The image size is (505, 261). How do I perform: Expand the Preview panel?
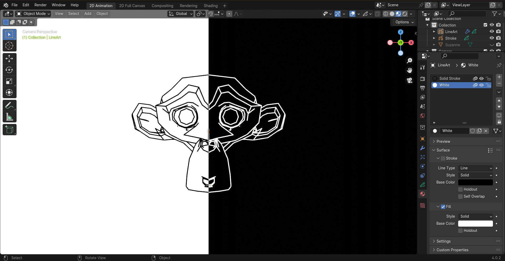[x=466, y=142]
